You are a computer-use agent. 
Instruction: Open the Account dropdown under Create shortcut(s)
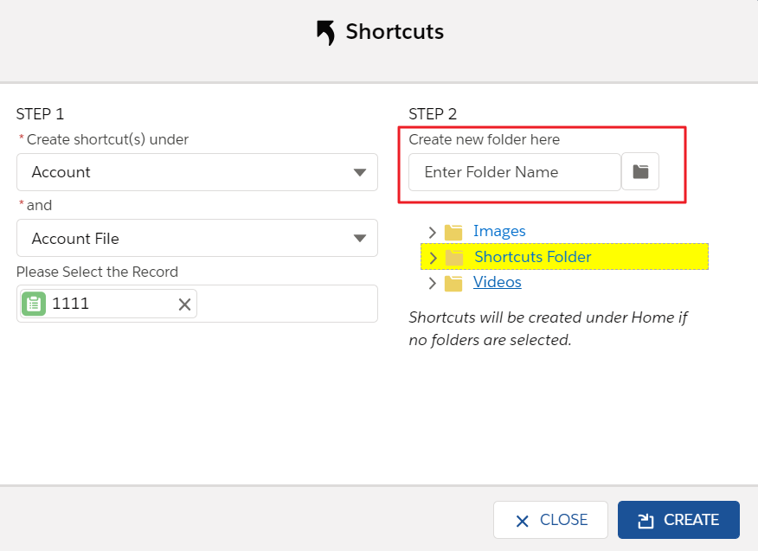[x=196, y=172]
